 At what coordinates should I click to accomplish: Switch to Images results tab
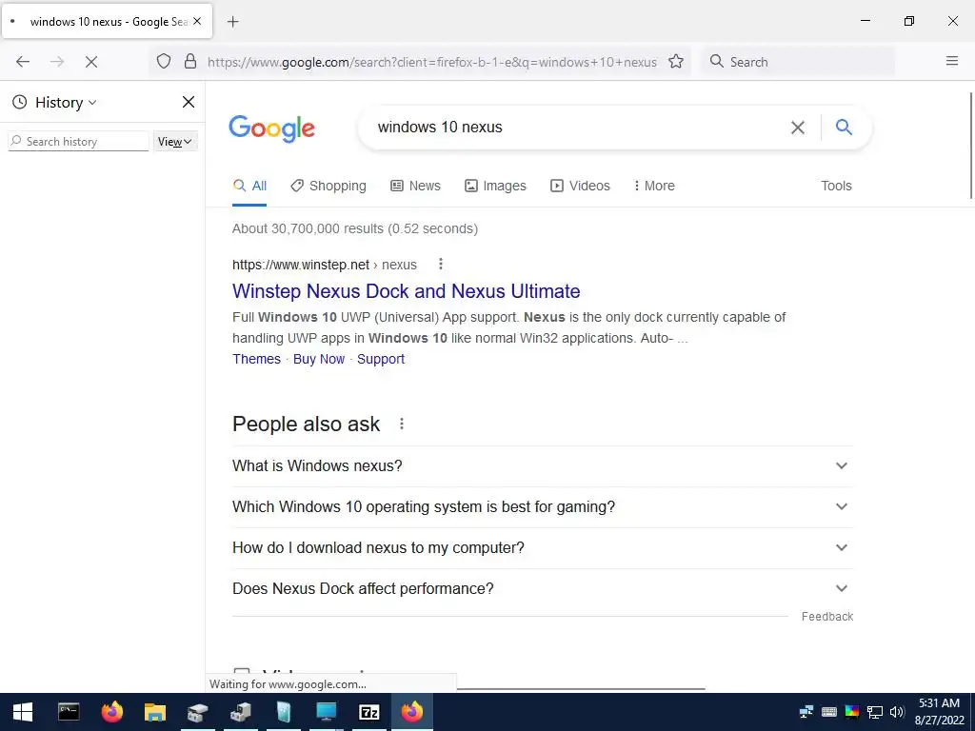pyautogui.click(x=495, y=186)
